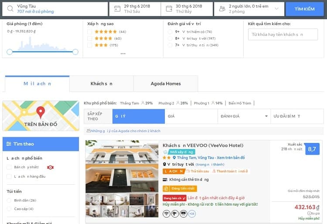
Task: Click the Tìm theo filter list icon
Action: click(x=9, y=144)
